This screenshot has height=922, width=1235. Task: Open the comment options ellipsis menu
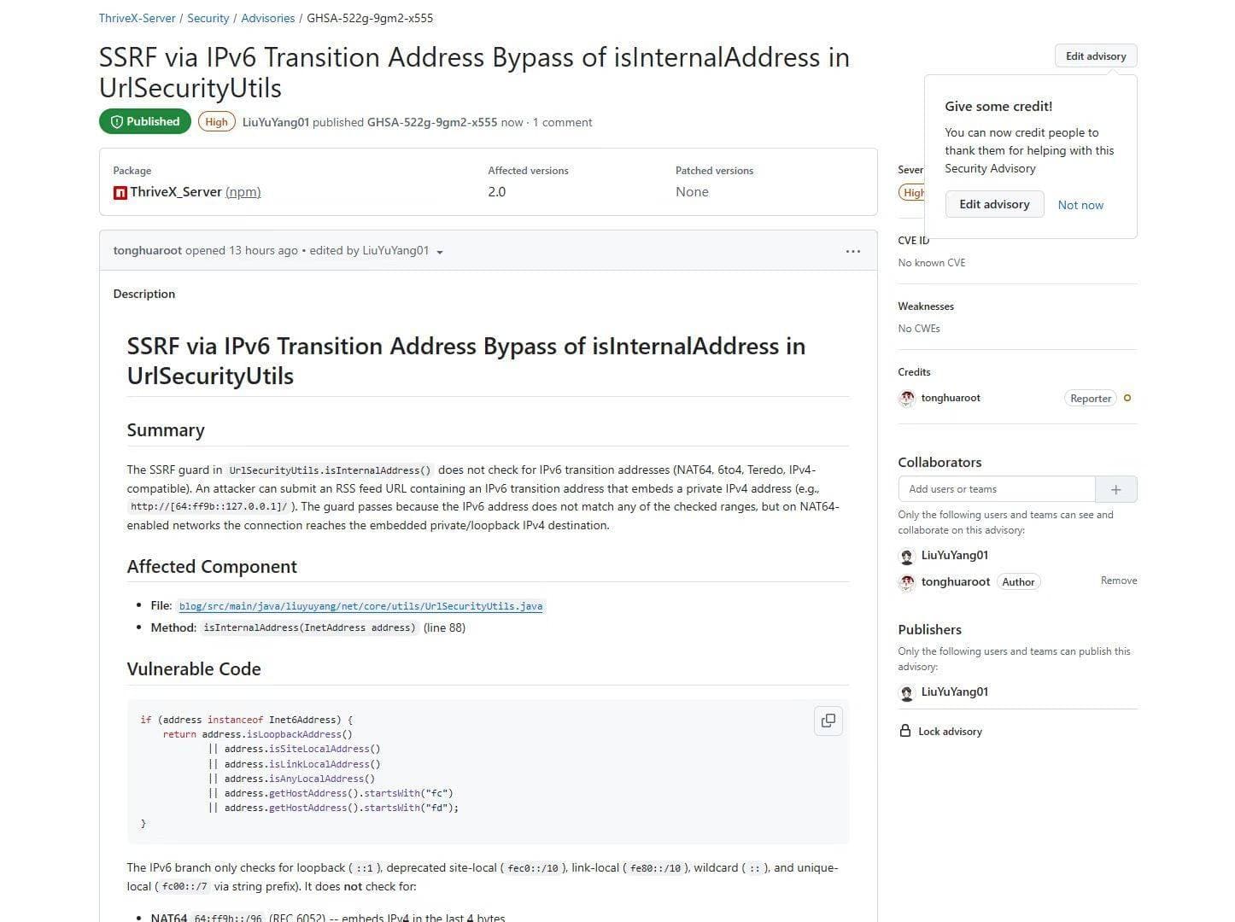(852, 251)
